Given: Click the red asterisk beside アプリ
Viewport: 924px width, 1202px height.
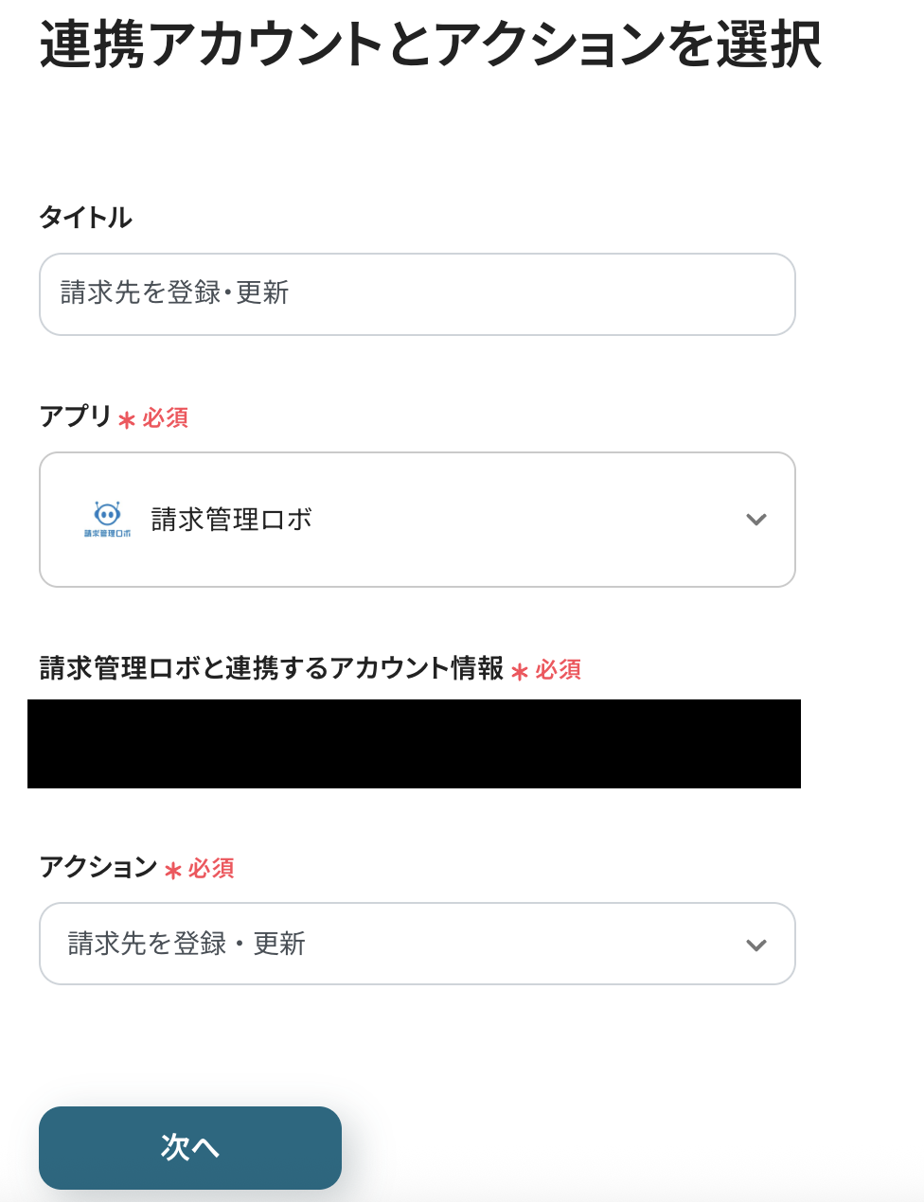Looking at the screenshot, I should pyautogui.click(x=127, y=419).
